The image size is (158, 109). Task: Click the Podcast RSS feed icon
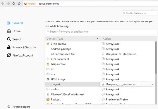pos(48,100)
